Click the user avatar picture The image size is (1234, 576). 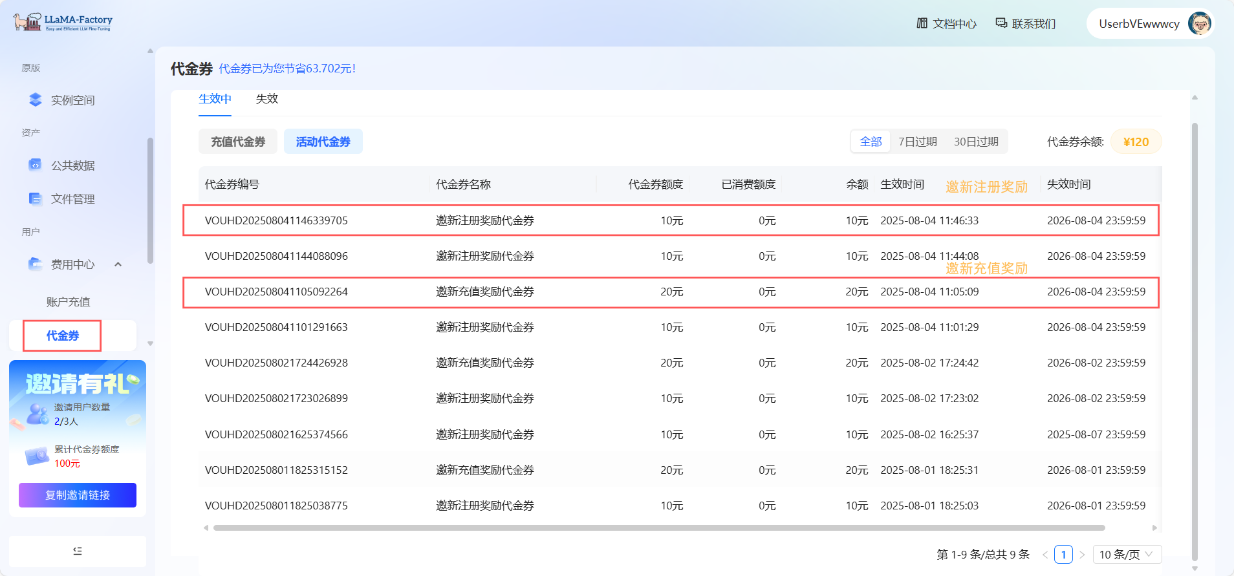[x=1199, y=24]
